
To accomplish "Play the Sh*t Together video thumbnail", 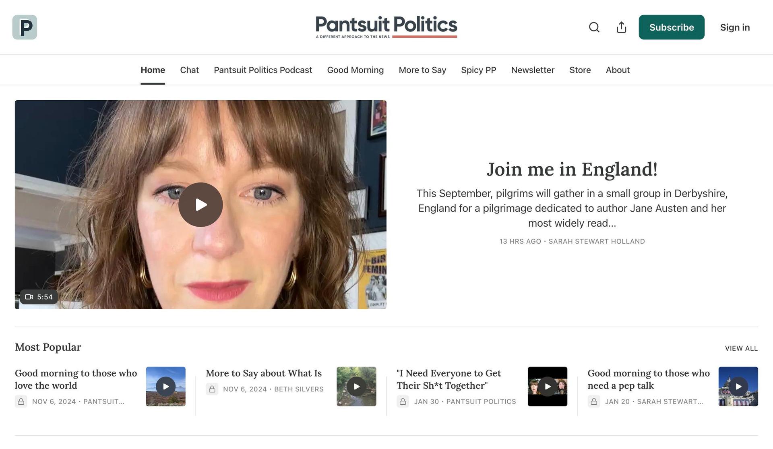I will coord(548,387).
